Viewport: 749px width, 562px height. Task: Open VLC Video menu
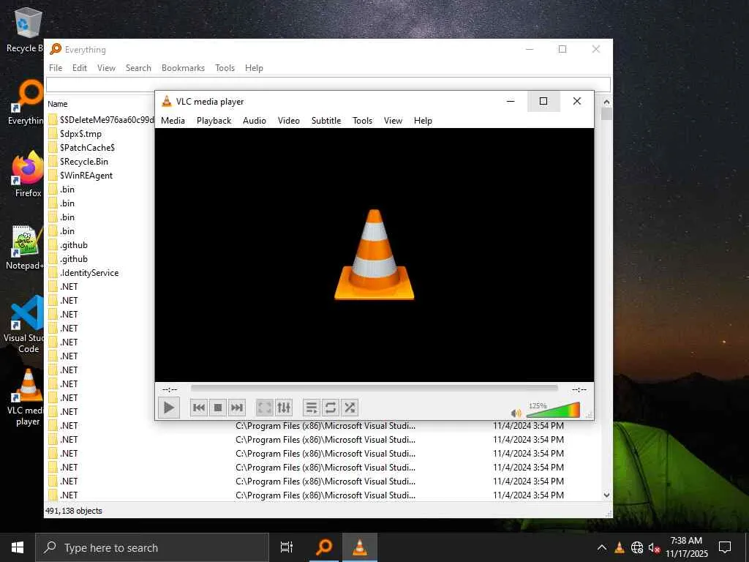[x=288, y=121]
